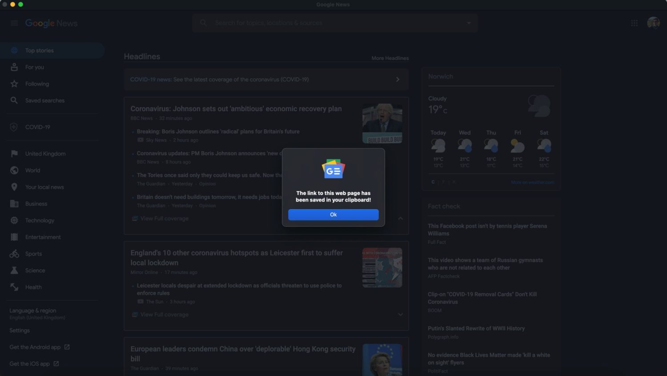Select Top stories in sidebar

click(x=39, y=51)
